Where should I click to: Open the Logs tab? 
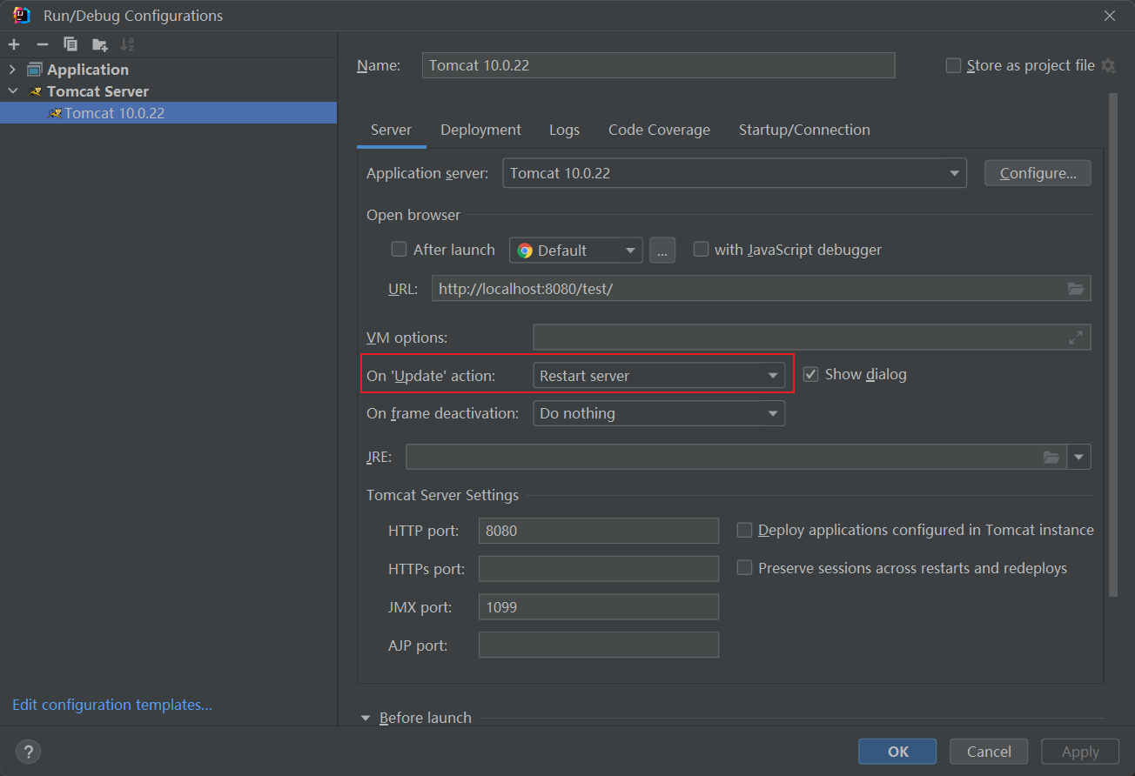[x=564, y=130]
